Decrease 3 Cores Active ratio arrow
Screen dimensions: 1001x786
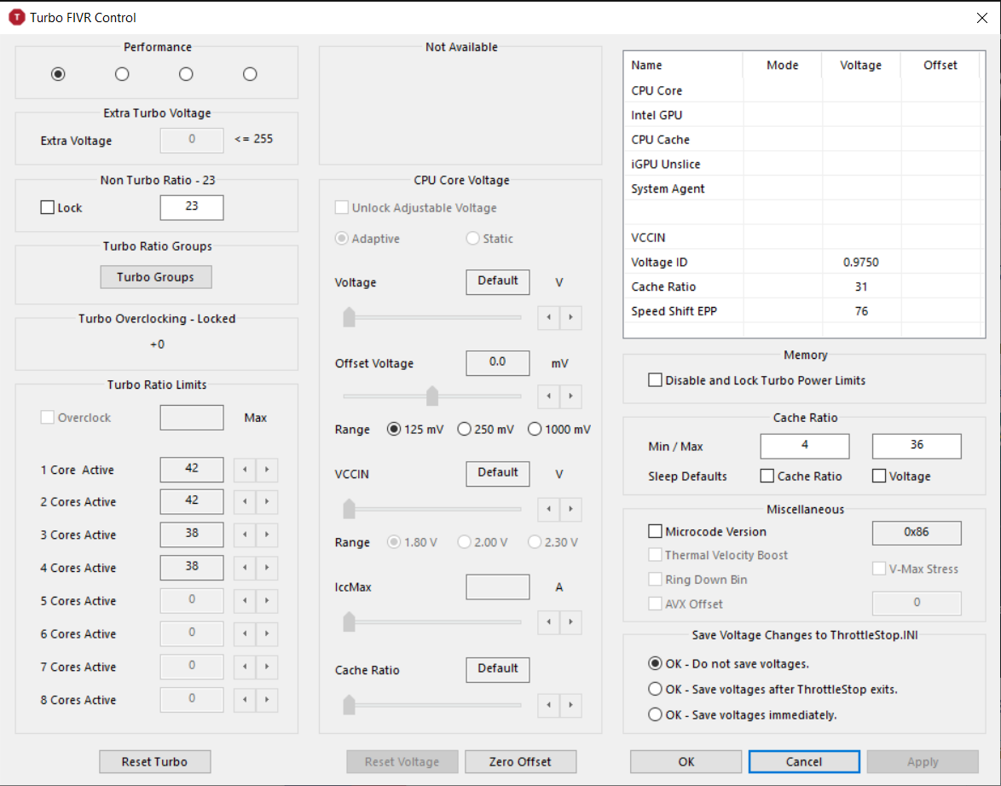pyautogui.click(x=245, y=535)
